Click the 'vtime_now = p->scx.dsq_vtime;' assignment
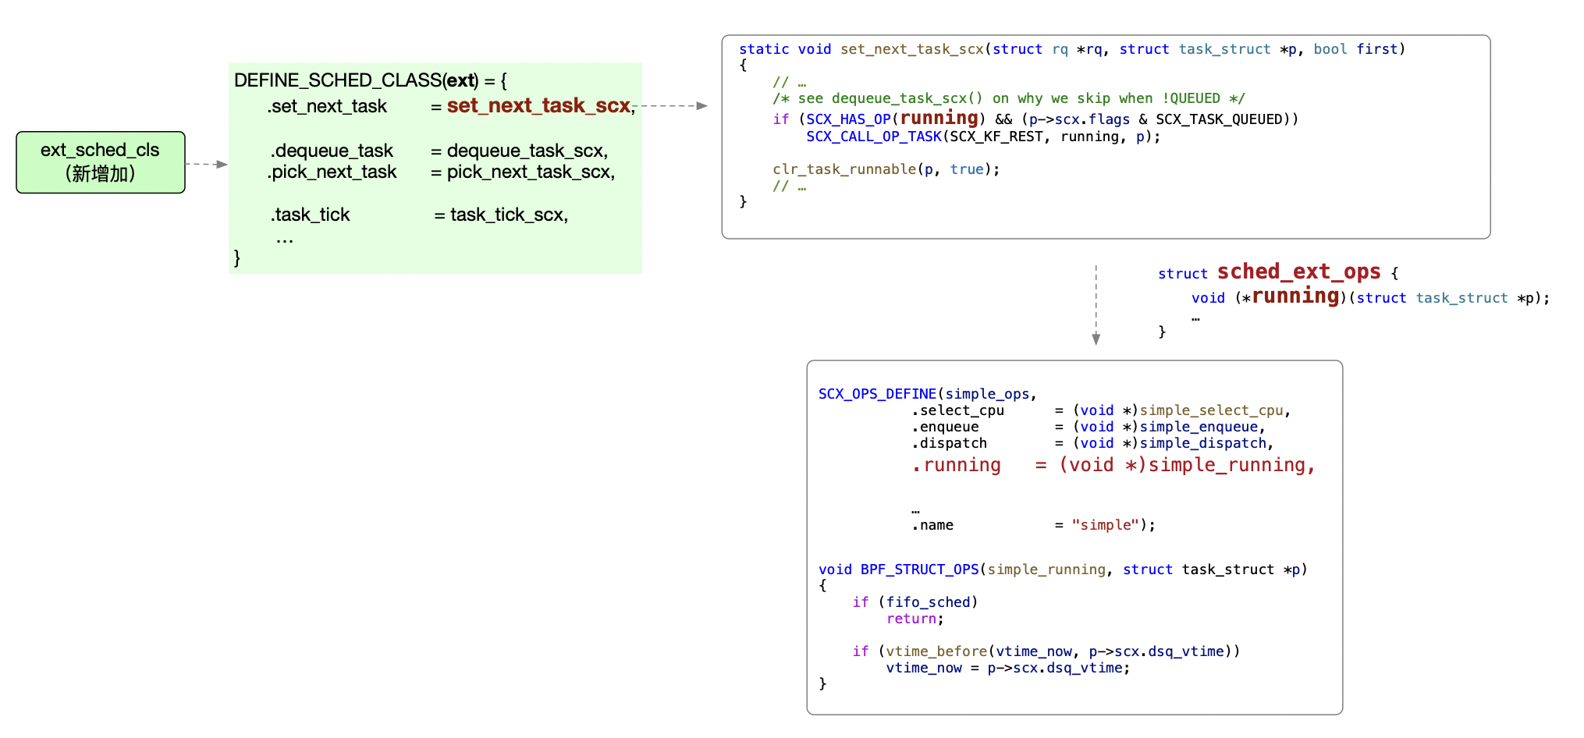The image size is (1584, 738). 1008,668
